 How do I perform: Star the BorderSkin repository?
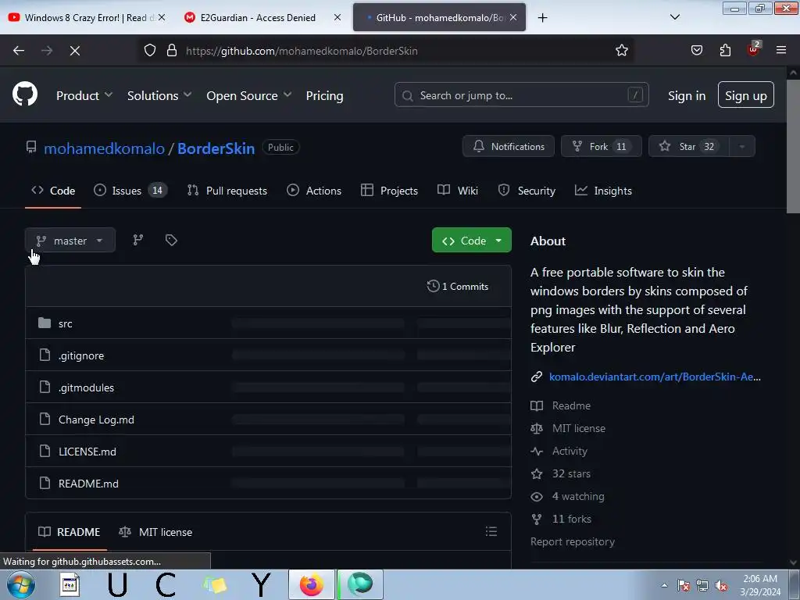(x=689, y=146)
